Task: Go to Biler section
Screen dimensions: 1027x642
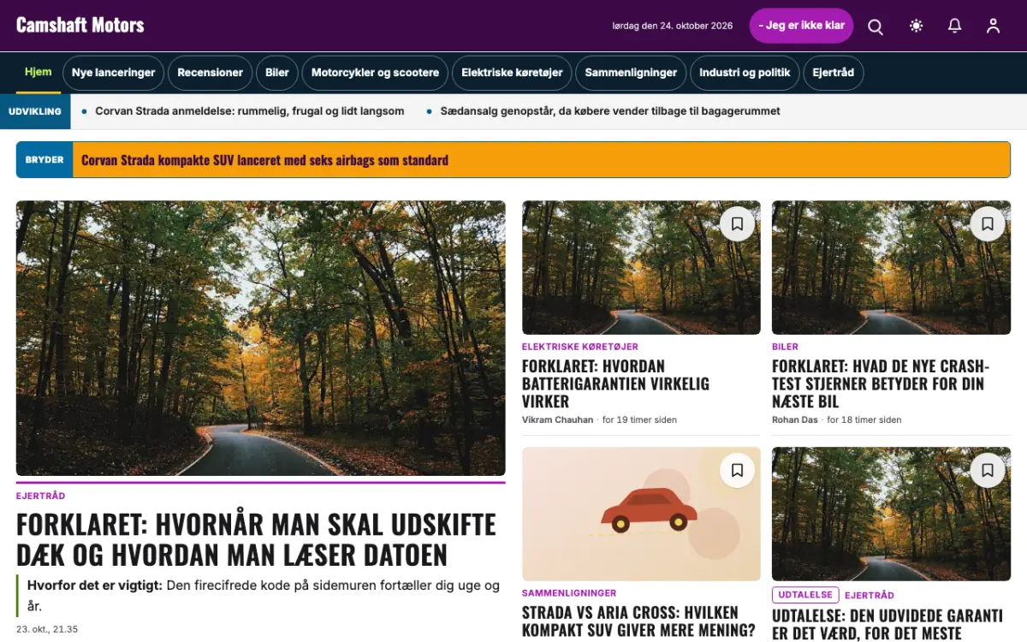Action: 277,73
